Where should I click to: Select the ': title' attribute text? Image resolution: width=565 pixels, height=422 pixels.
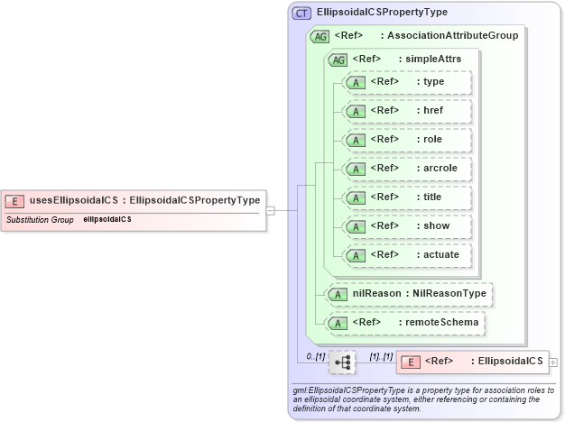[429, 197]
